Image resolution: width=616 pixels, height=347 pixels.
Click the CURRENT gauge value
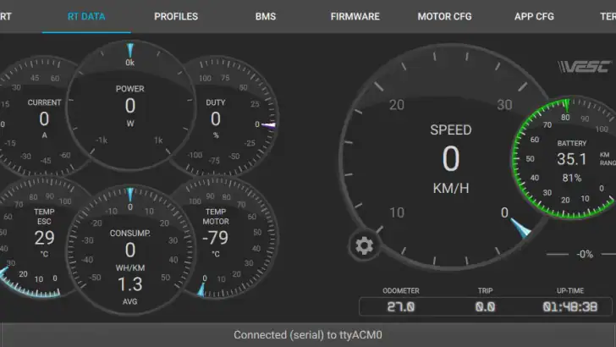44,119
